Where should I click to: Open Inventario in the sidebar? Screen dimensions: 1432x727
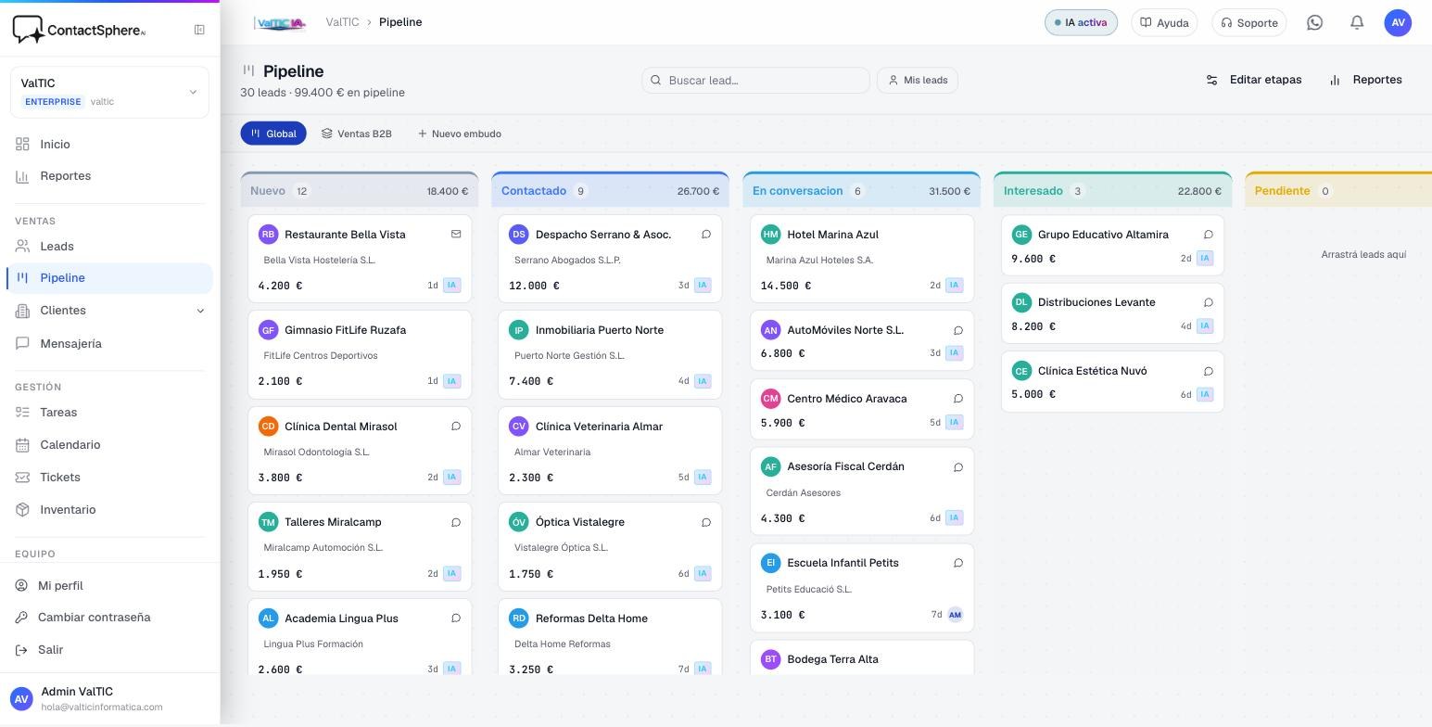[109, 509]
